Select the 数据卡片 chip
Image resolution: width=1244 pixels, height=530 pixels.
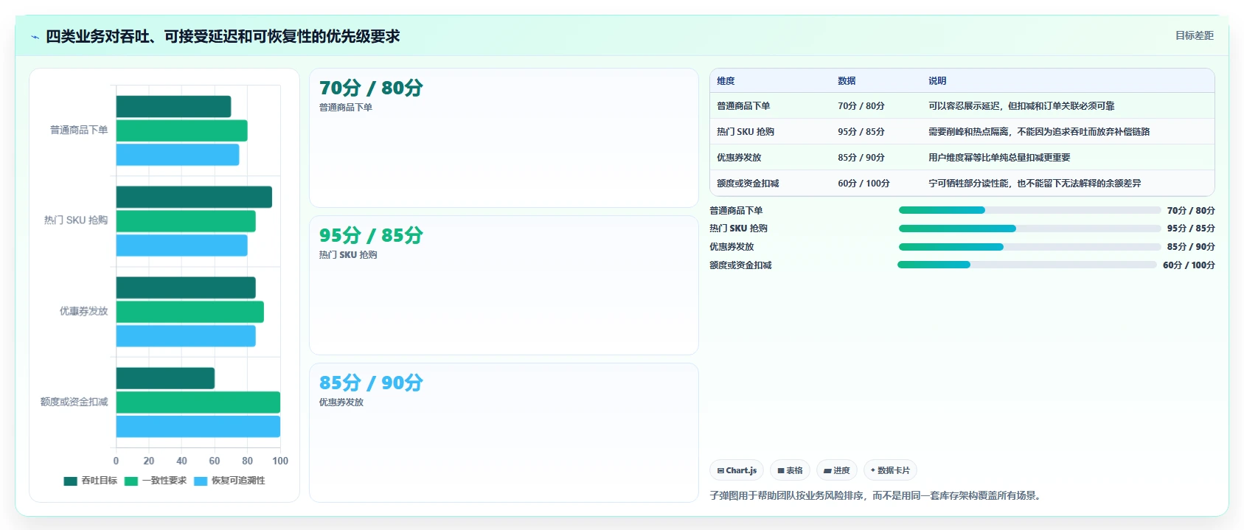pyautogui.click(x=890, y=470)
